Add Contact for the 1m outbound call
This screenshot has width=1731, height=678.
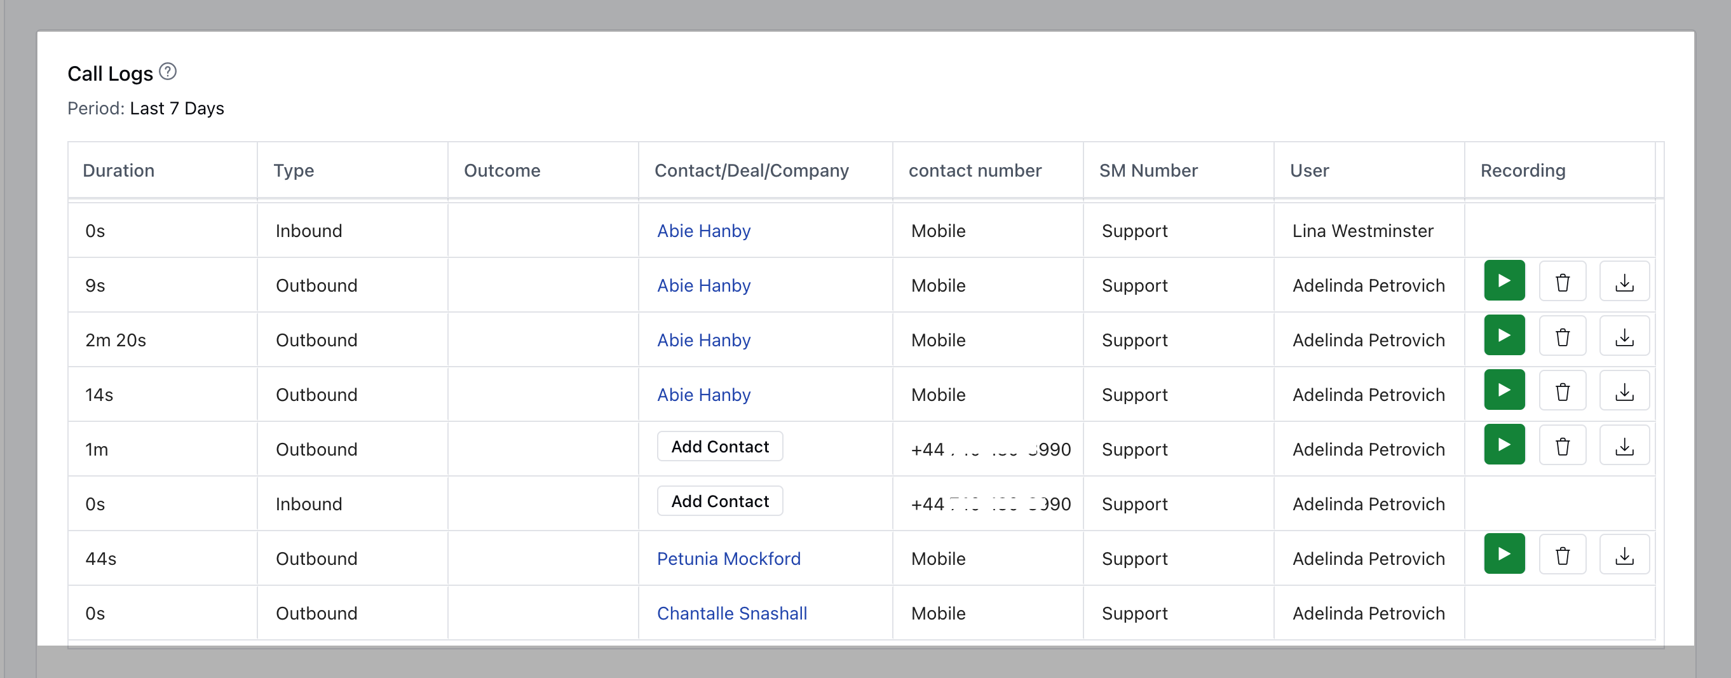[x=720, y=447]
